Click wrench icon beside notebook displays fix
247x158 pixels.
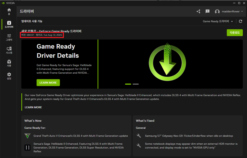tap(139, 146)
